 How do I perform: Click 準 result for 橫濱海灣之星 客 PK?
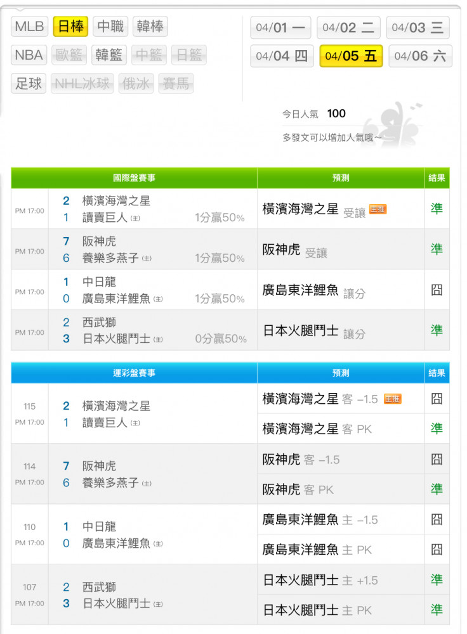click(x=437, y=429)
